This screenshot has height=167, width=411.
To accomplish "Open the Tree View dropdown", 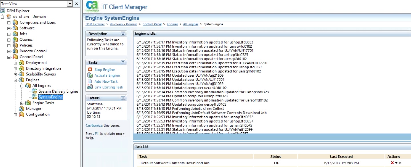I will tap(70, 4).
